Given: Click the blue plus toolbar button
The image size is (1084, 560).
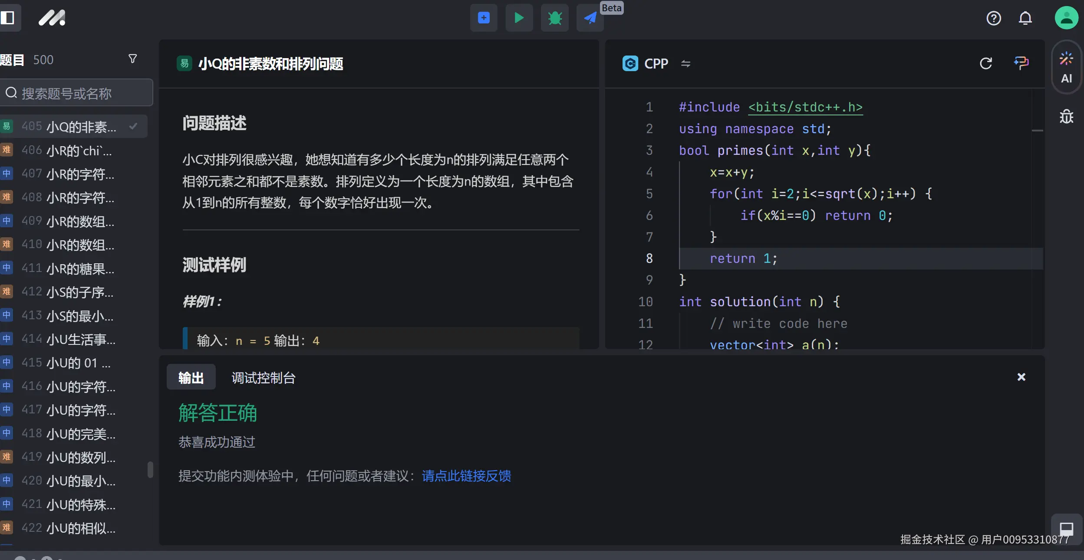Looking at the screenshot, I should (x=484, y=18).
